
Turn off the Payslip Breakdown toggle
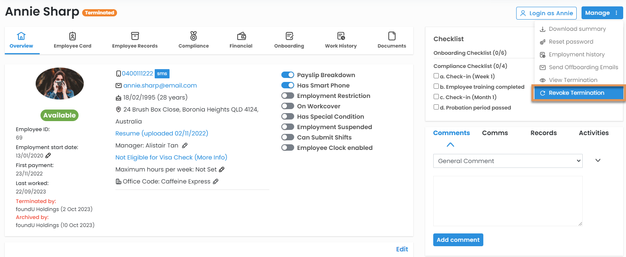(288, 75)
